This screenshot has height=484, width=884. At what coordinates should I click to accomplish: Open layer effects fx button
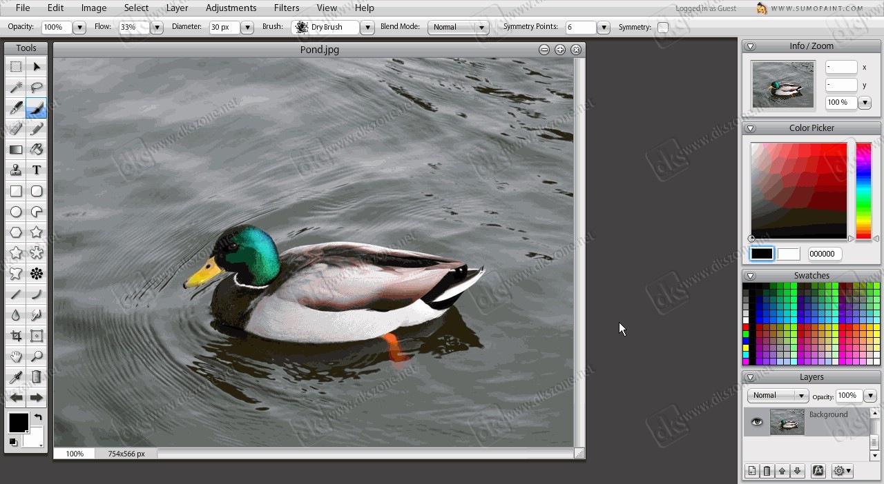(x=818, y=471)
